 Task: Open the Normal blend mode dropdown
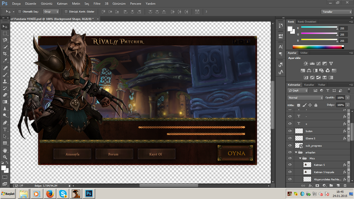(x=305, y=98)
